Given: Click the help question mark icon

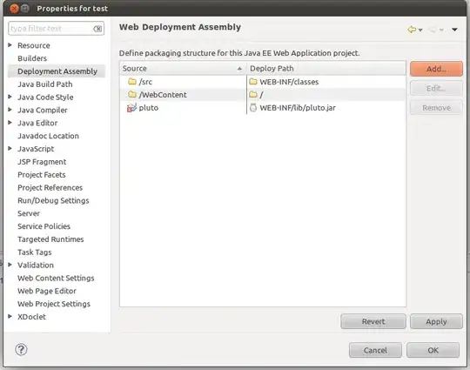Looking at the screenshot, I should point(21,349).
